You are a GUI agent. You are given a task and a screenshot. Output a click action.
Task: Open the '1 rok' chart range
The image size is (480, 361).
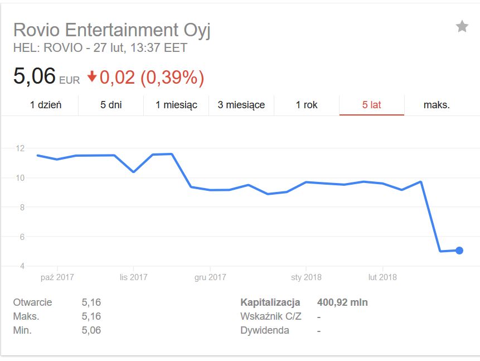307,105
